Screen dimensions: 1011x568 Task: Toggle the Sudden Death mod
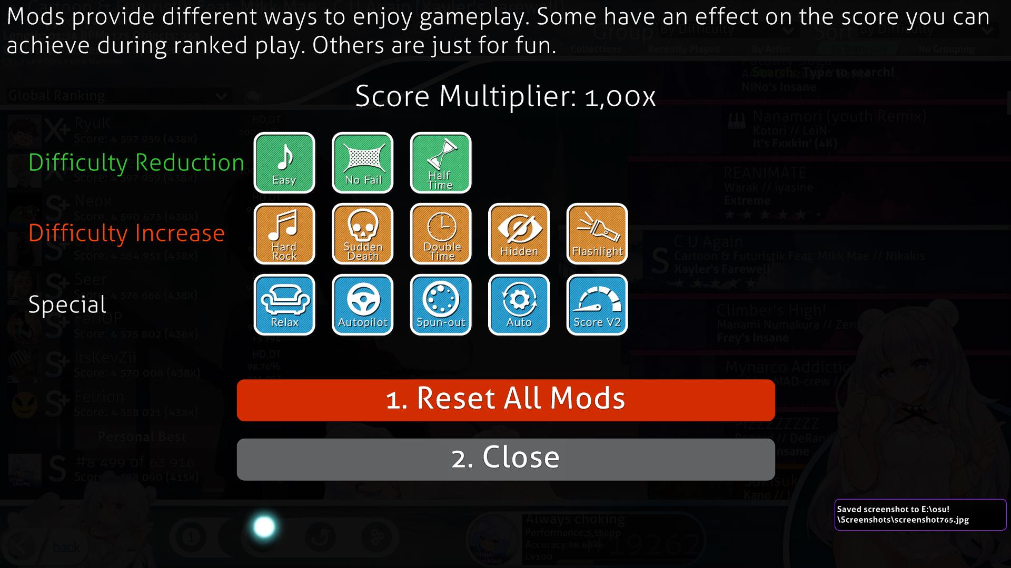[x=362, y=233]
